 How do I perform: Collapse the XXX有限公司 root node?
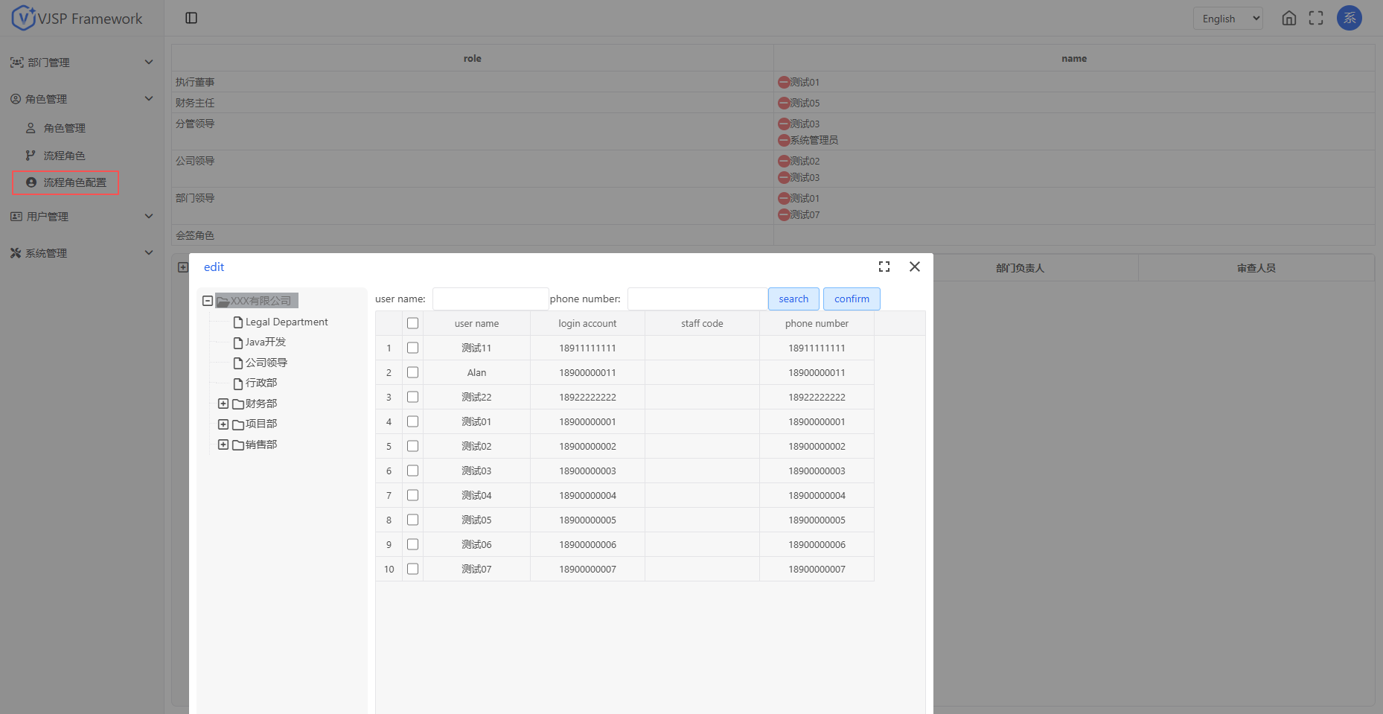point(208,301)
